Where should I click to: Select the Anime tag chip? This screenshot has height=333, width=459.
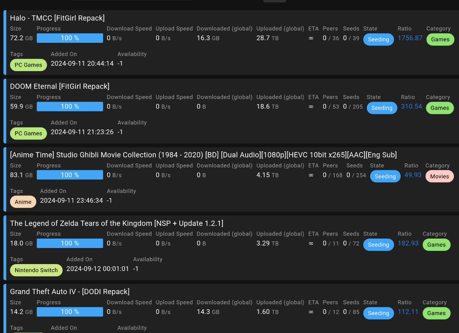point(23,202)
